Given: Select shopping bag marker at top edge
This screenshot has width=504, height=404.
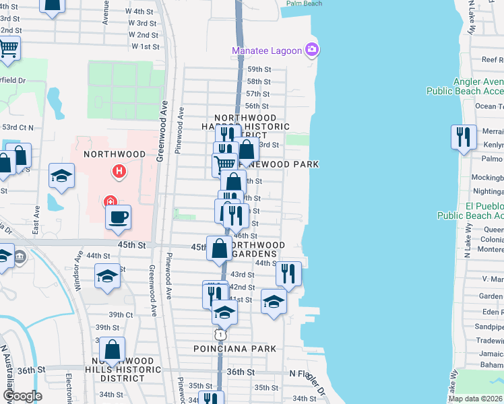Looking at the screenshot, I should coord(52,8).
